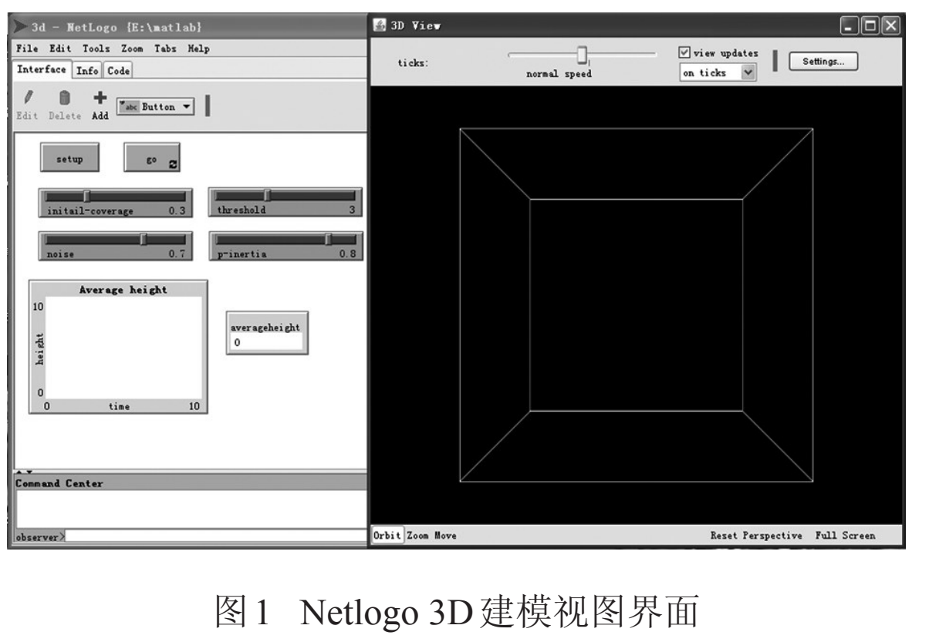Click the Edit pencil icon

click(29, 98)
